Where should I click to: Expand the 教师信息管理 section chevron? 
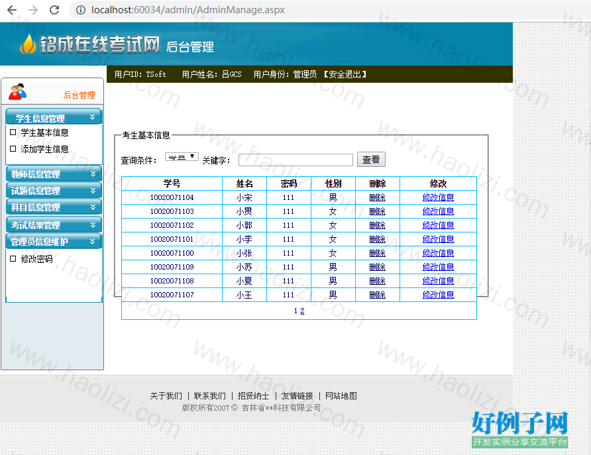(93, 174)
